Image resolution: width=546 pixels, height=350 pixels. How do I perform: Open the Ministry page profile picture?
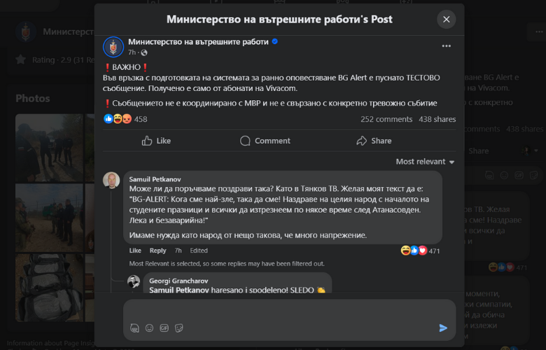tap(113, 47)
